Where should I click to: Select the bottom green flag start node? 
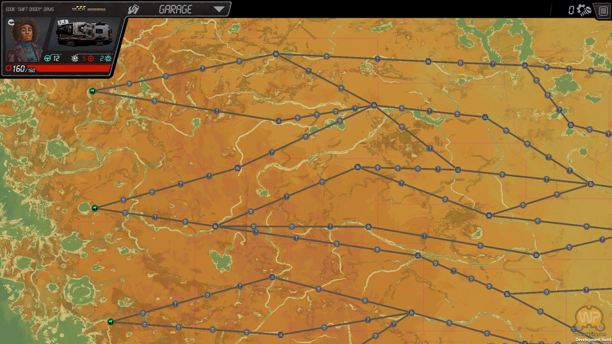click(111, 322)
